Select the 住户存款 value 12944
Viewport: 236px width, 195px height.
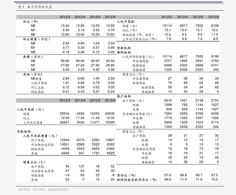coord(65,140)
